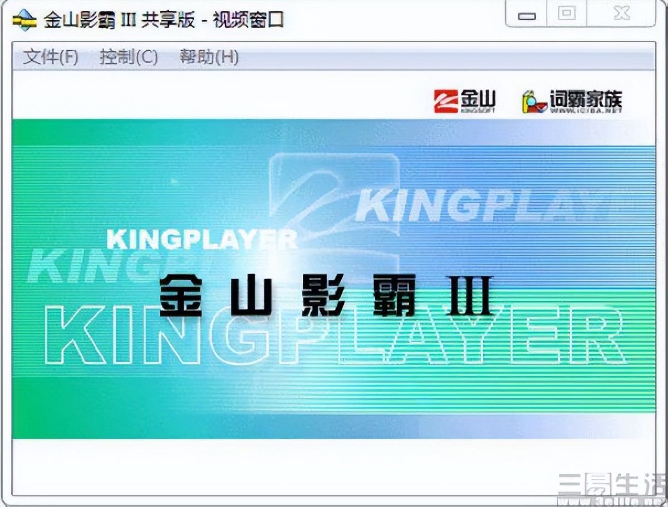The width and height of the screenshot is (668, 507).
Task: Open the 帮助(H) help menu
Action: [x=209, y=57]
